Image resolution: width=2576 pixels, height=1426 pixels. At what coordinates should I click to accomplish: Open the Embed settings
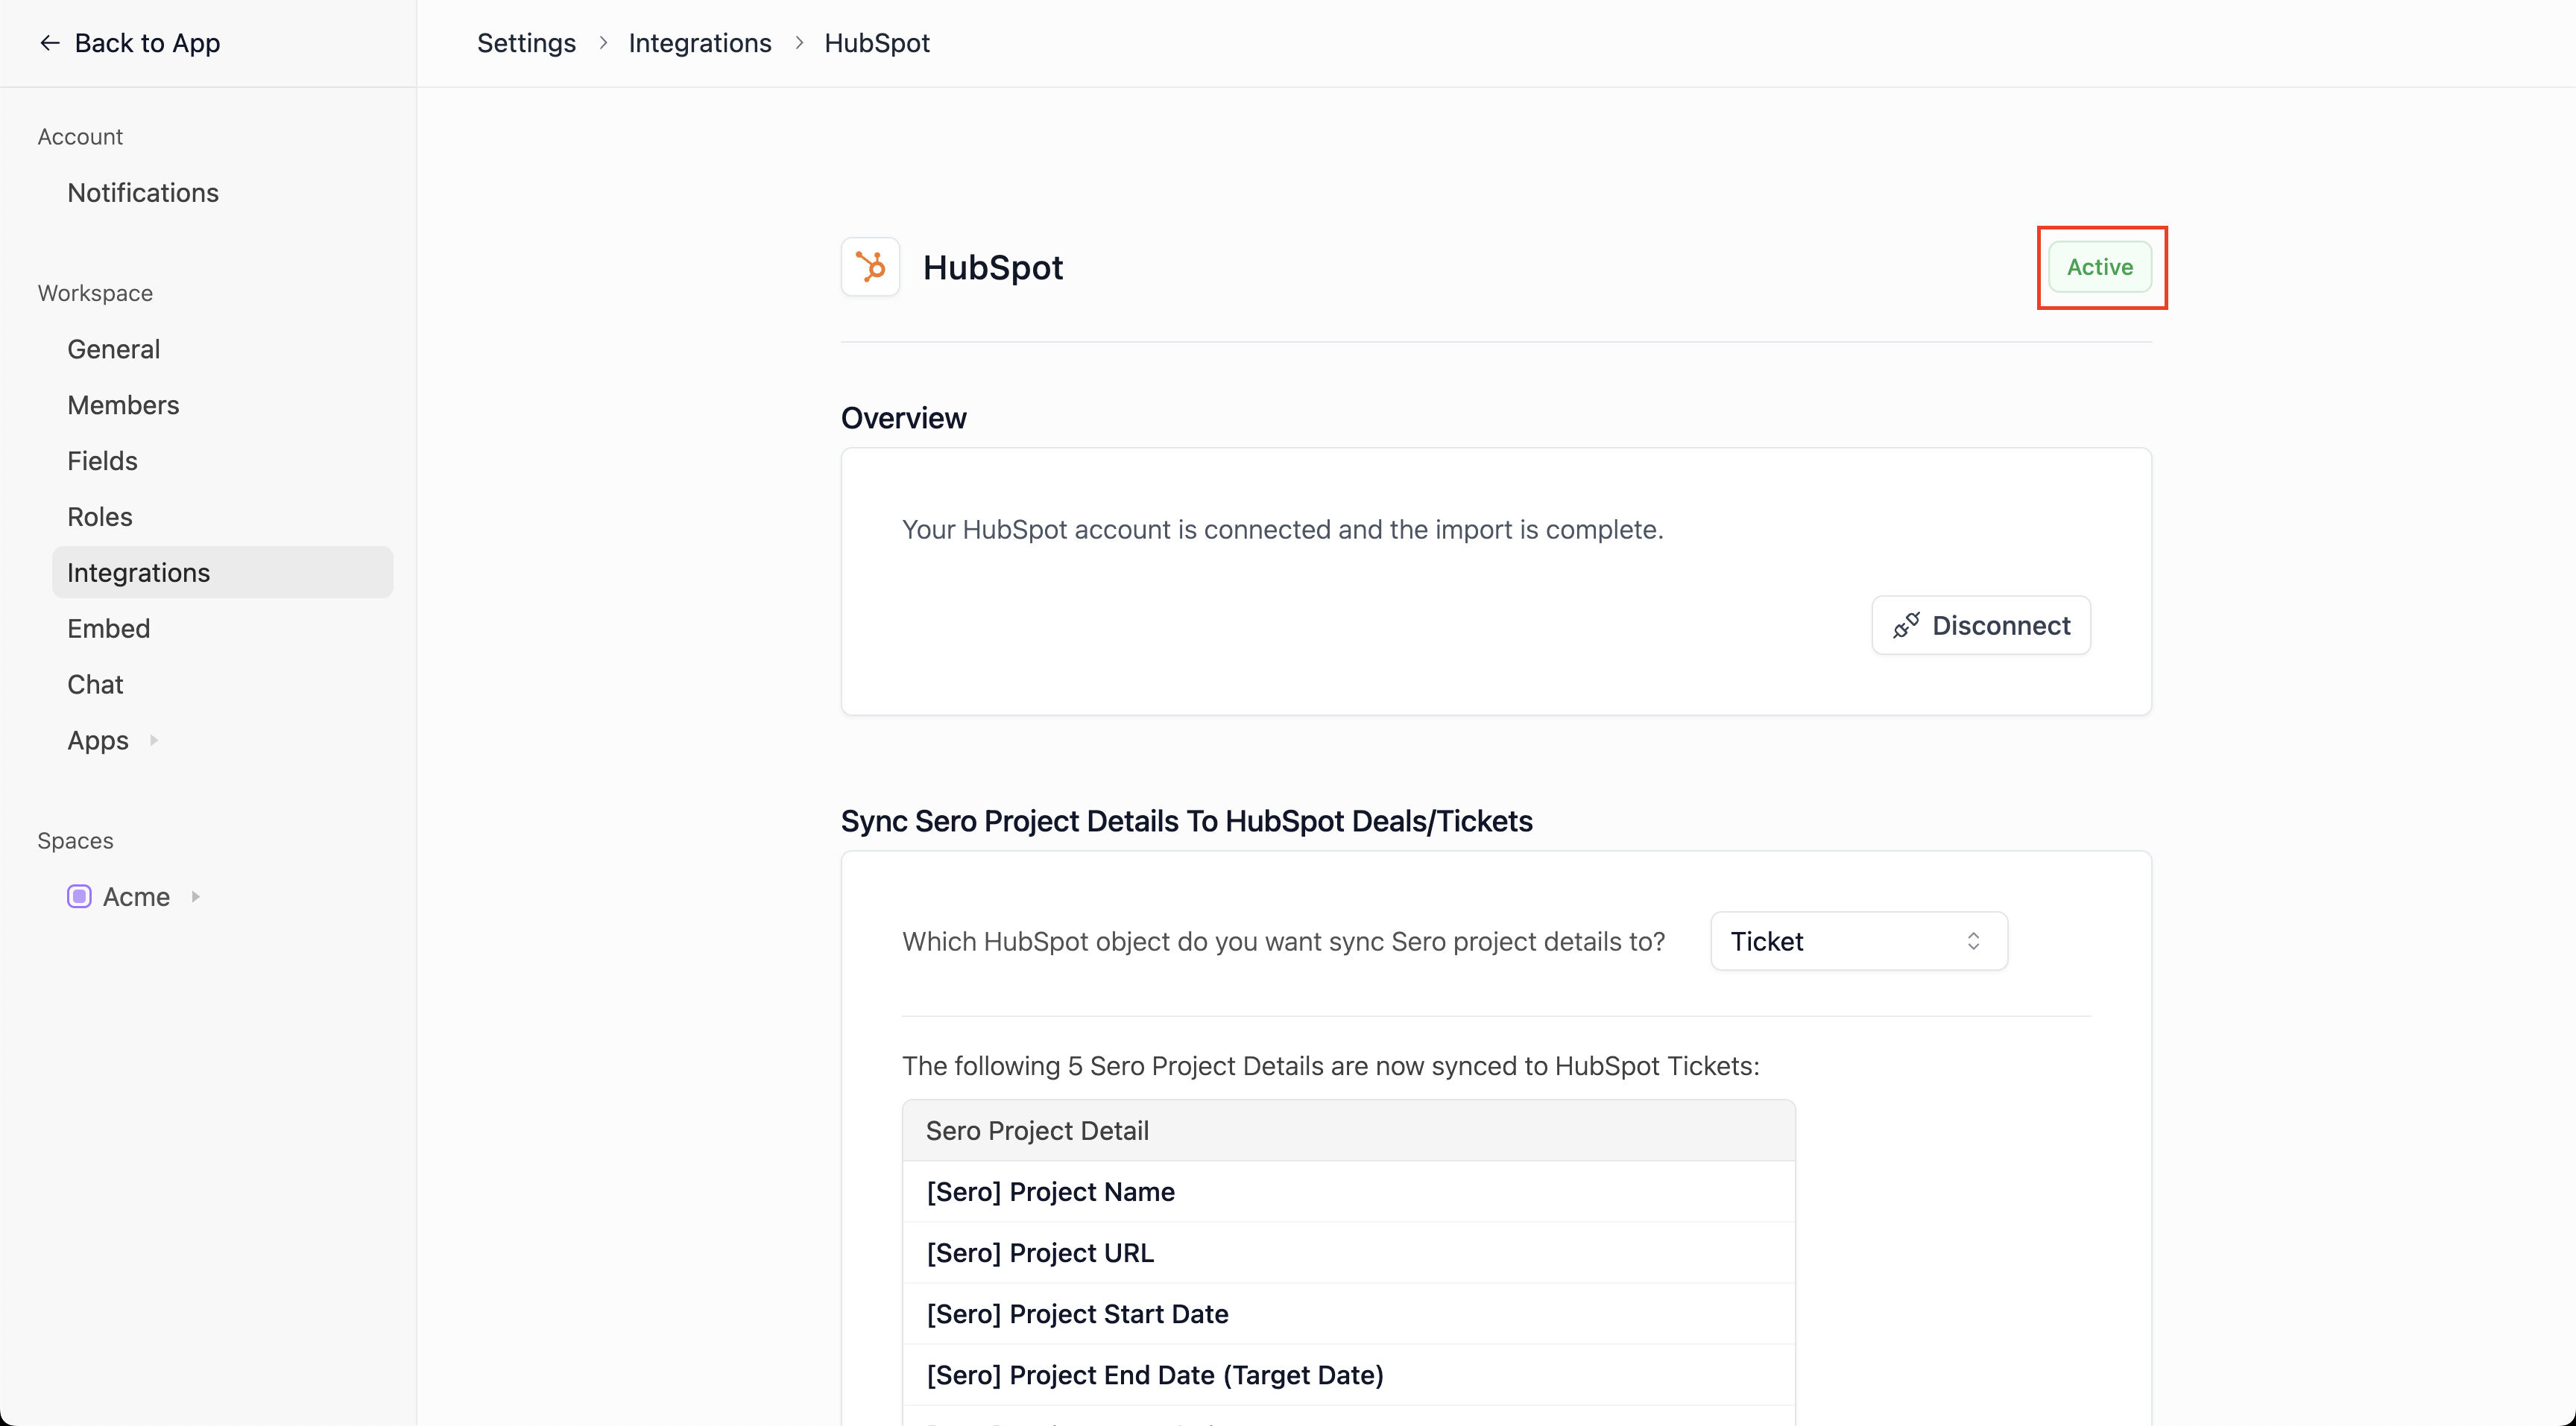click(x=108, y=629)
